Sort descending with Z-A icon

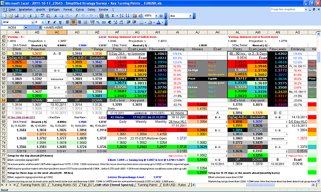[127, 16]
